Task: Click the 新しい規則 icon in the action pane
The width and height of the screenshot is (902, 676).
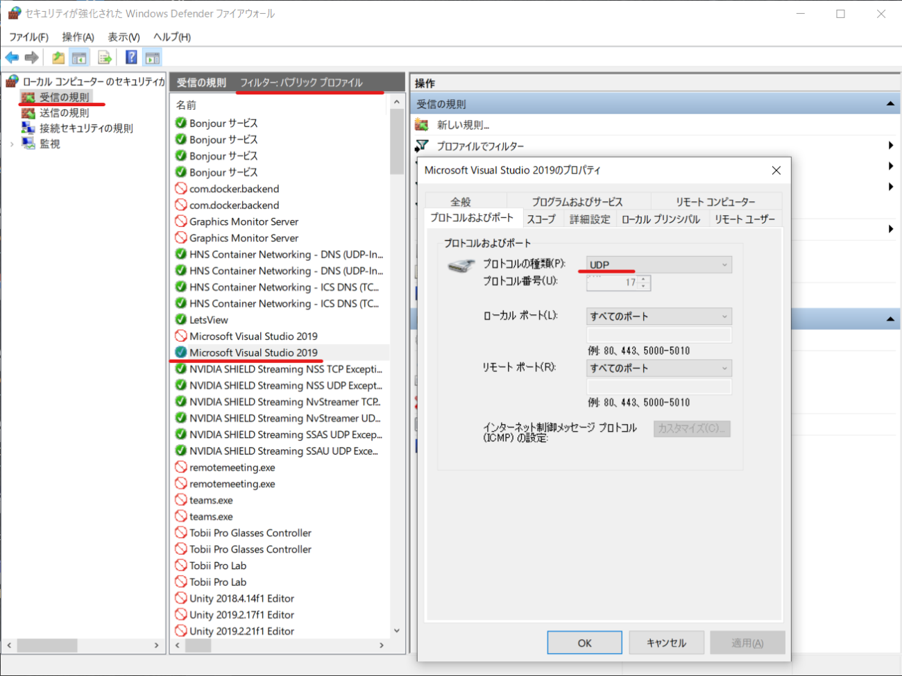Action: (x=422, y=125)
